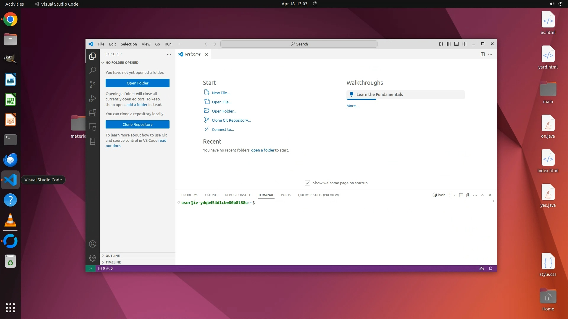The height and width of the screenshot is (319, 568).
Task: Click the notifications bell in status bar
Action: [490, 268]
